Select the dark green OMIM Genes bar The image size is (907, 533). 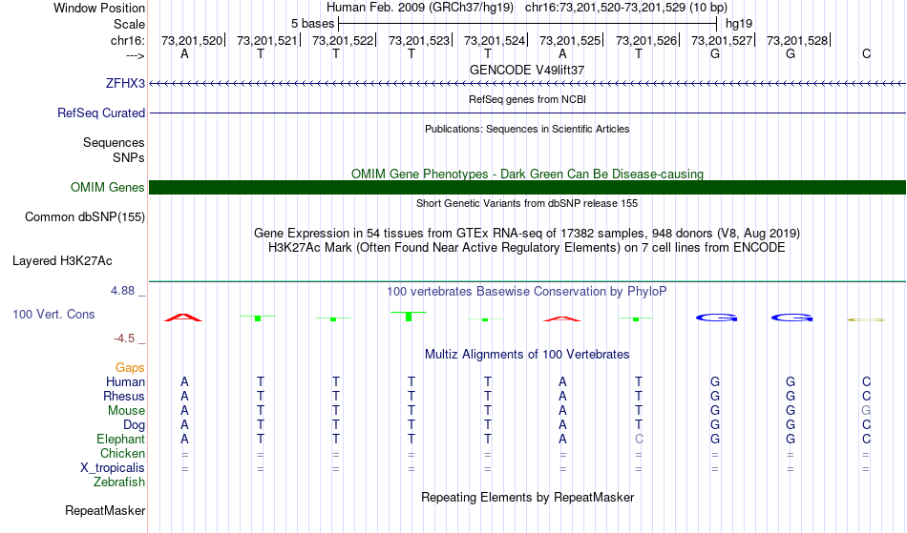[x=527, y=187]
